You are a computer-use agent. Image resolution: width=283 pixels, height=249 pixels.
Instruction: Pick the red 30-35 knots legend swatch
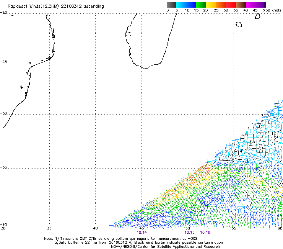(x=231, y=5)
